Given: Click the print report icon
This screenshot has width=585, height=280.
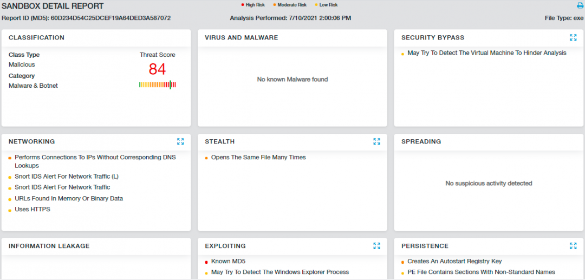Looking at the screenshot, I should (580, 6).
